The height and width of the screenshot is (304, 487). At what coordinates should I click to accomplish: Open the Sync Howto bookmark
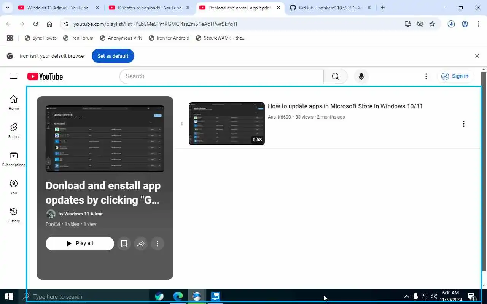point(41,38)
